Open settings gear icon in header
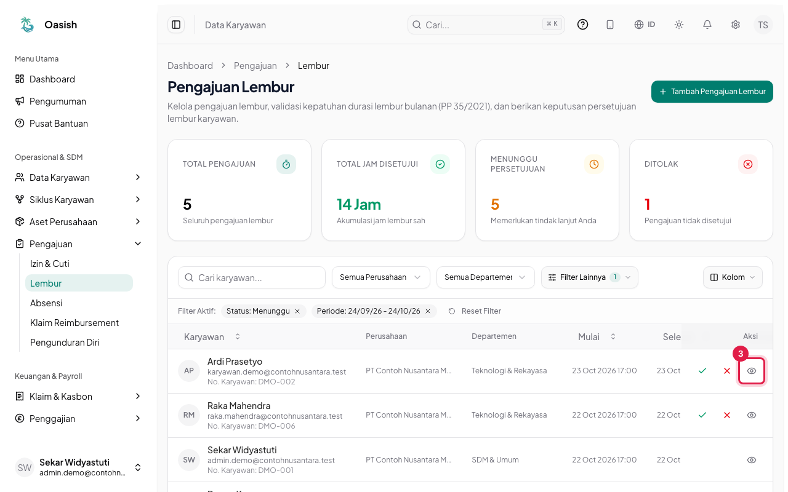The width and height of the screenshot is (788, 492). 736,25
